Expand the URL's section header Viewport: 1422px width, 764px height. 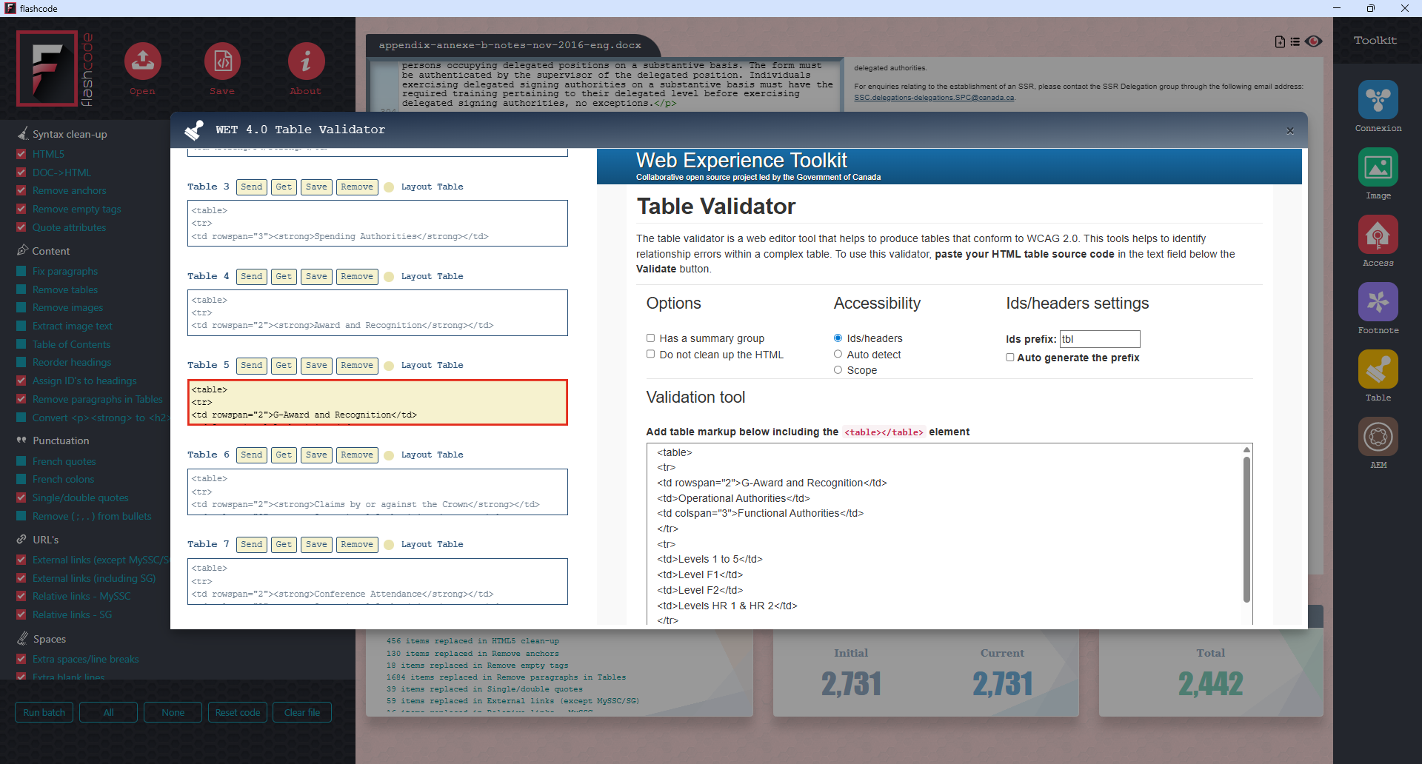[x=45, y=540]
